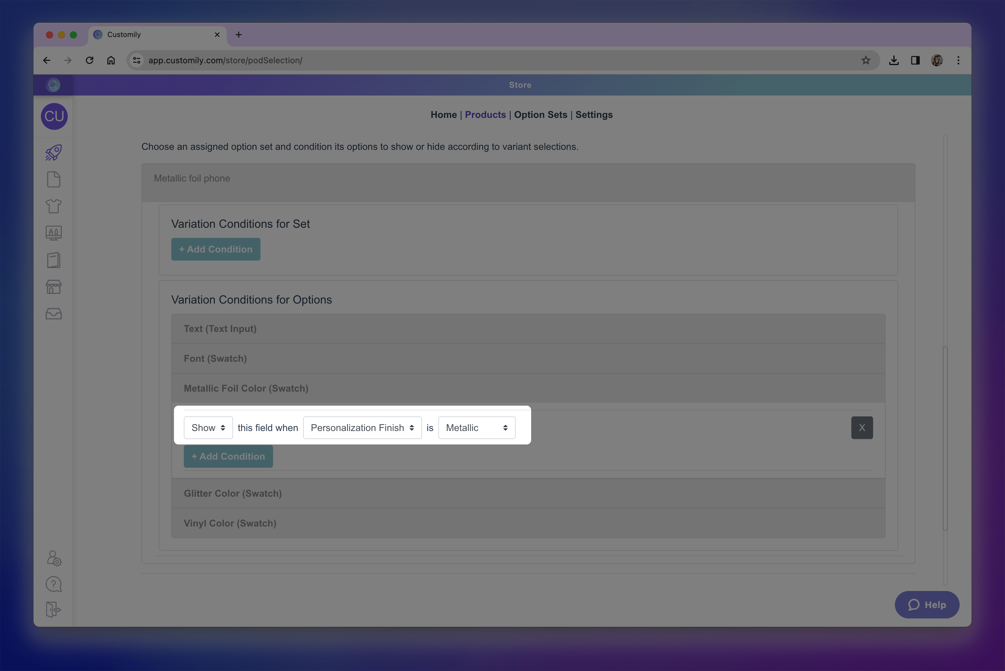Open the storefront icon in the sidebar
This screenshot has width=1005, height=671.
[53, 287]
